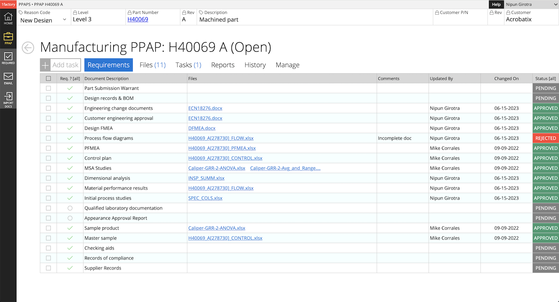Screen dimensions: 559x302
Task: Expand the Nipun Girotra user menu
Action: (x=531, y=4)
